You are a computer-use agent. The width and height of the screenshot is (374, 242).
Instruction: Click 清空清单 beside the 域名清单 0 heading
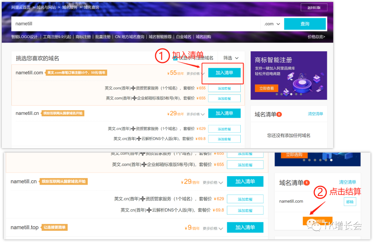[315, 114]
